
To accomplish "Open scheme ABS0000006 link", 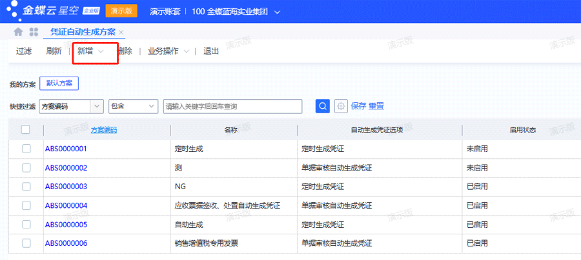I will tap(66, 243).
